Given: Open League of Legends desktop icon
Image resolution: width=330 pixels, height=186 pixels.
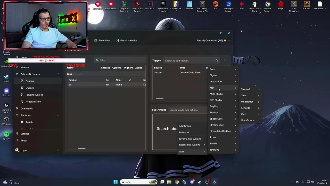Looking at the screenshot, I should pyautogui.click(x=124, y=7).
